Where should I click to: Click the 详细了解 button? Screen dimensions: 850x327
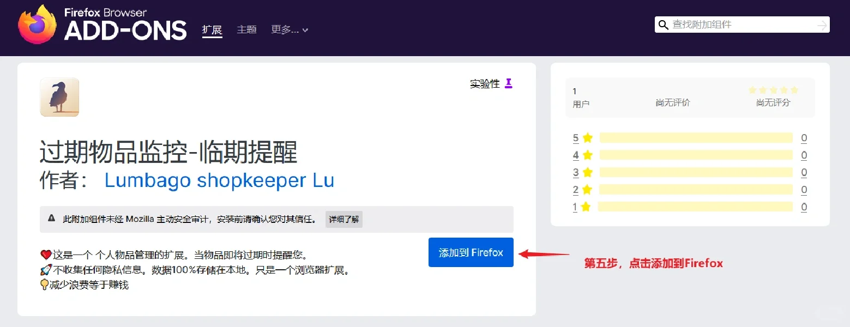(x=343, y=219)
